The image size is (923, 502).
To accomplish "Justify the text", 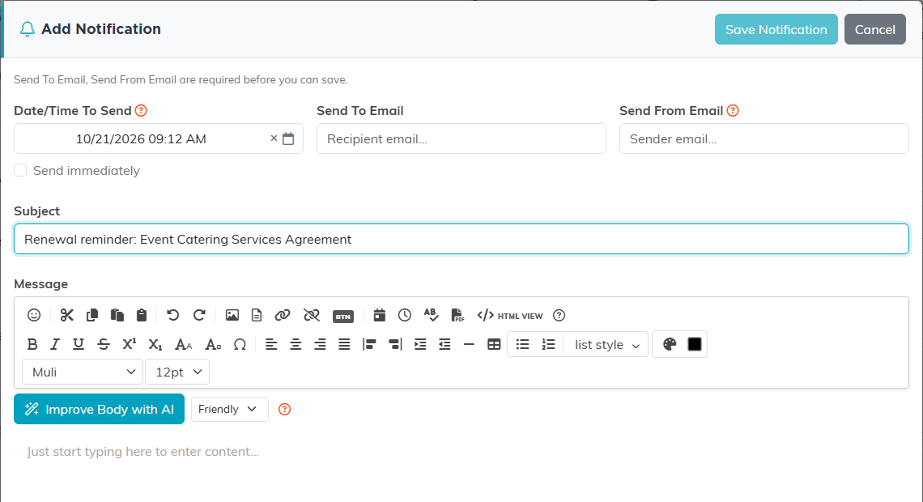I will (x=344, y=344).
